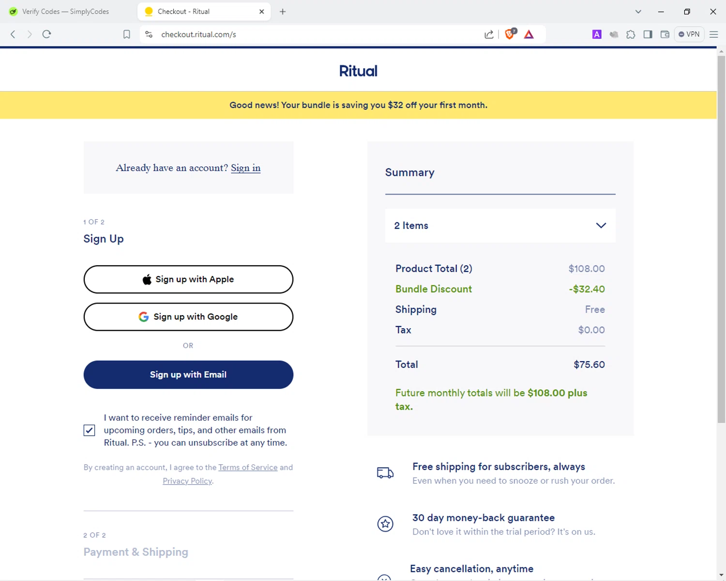Open the Brave Rewards triangle icon
Image resolution: width=726 pixels, height=581 pixels.
click(x=529, y=34)
